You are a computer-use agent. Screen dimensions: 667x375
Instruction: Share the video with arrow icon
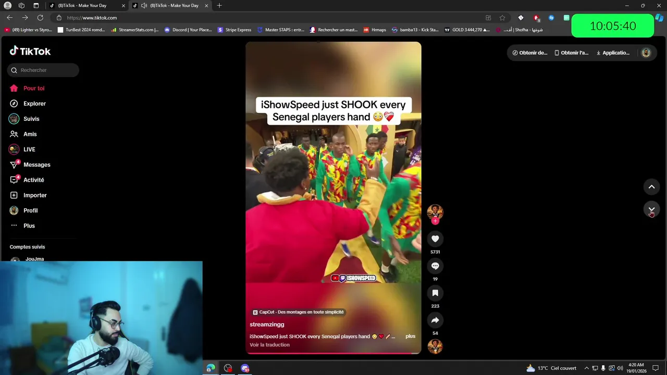[x=435, y=320]
